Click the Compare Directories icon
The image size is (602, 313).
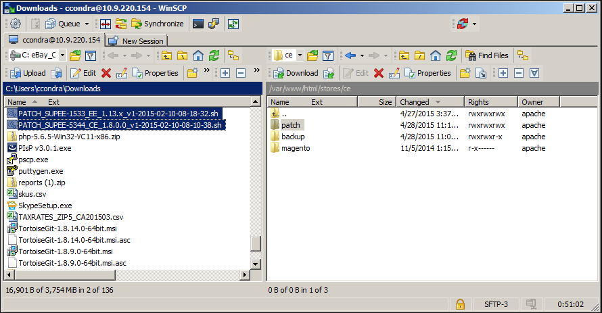click(x=106, y=24)
